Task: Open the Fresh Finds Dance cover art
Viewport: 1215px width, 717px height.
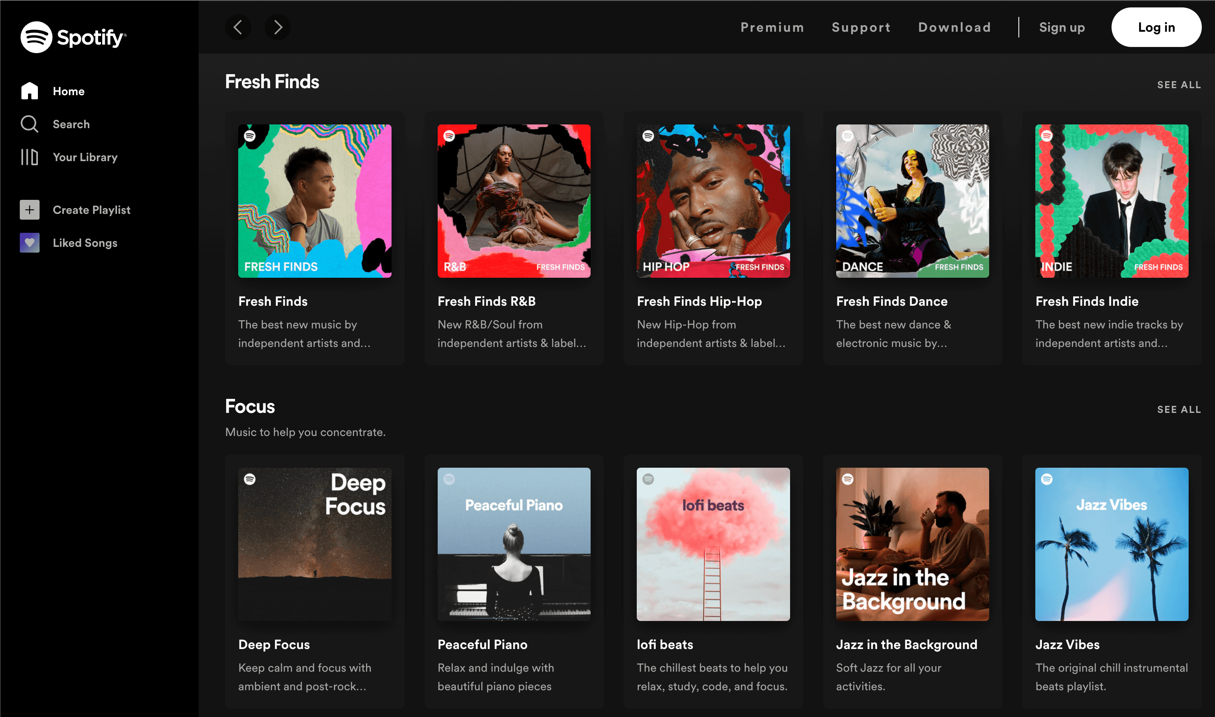Action: pyautogui.click(x=912, y=201)
